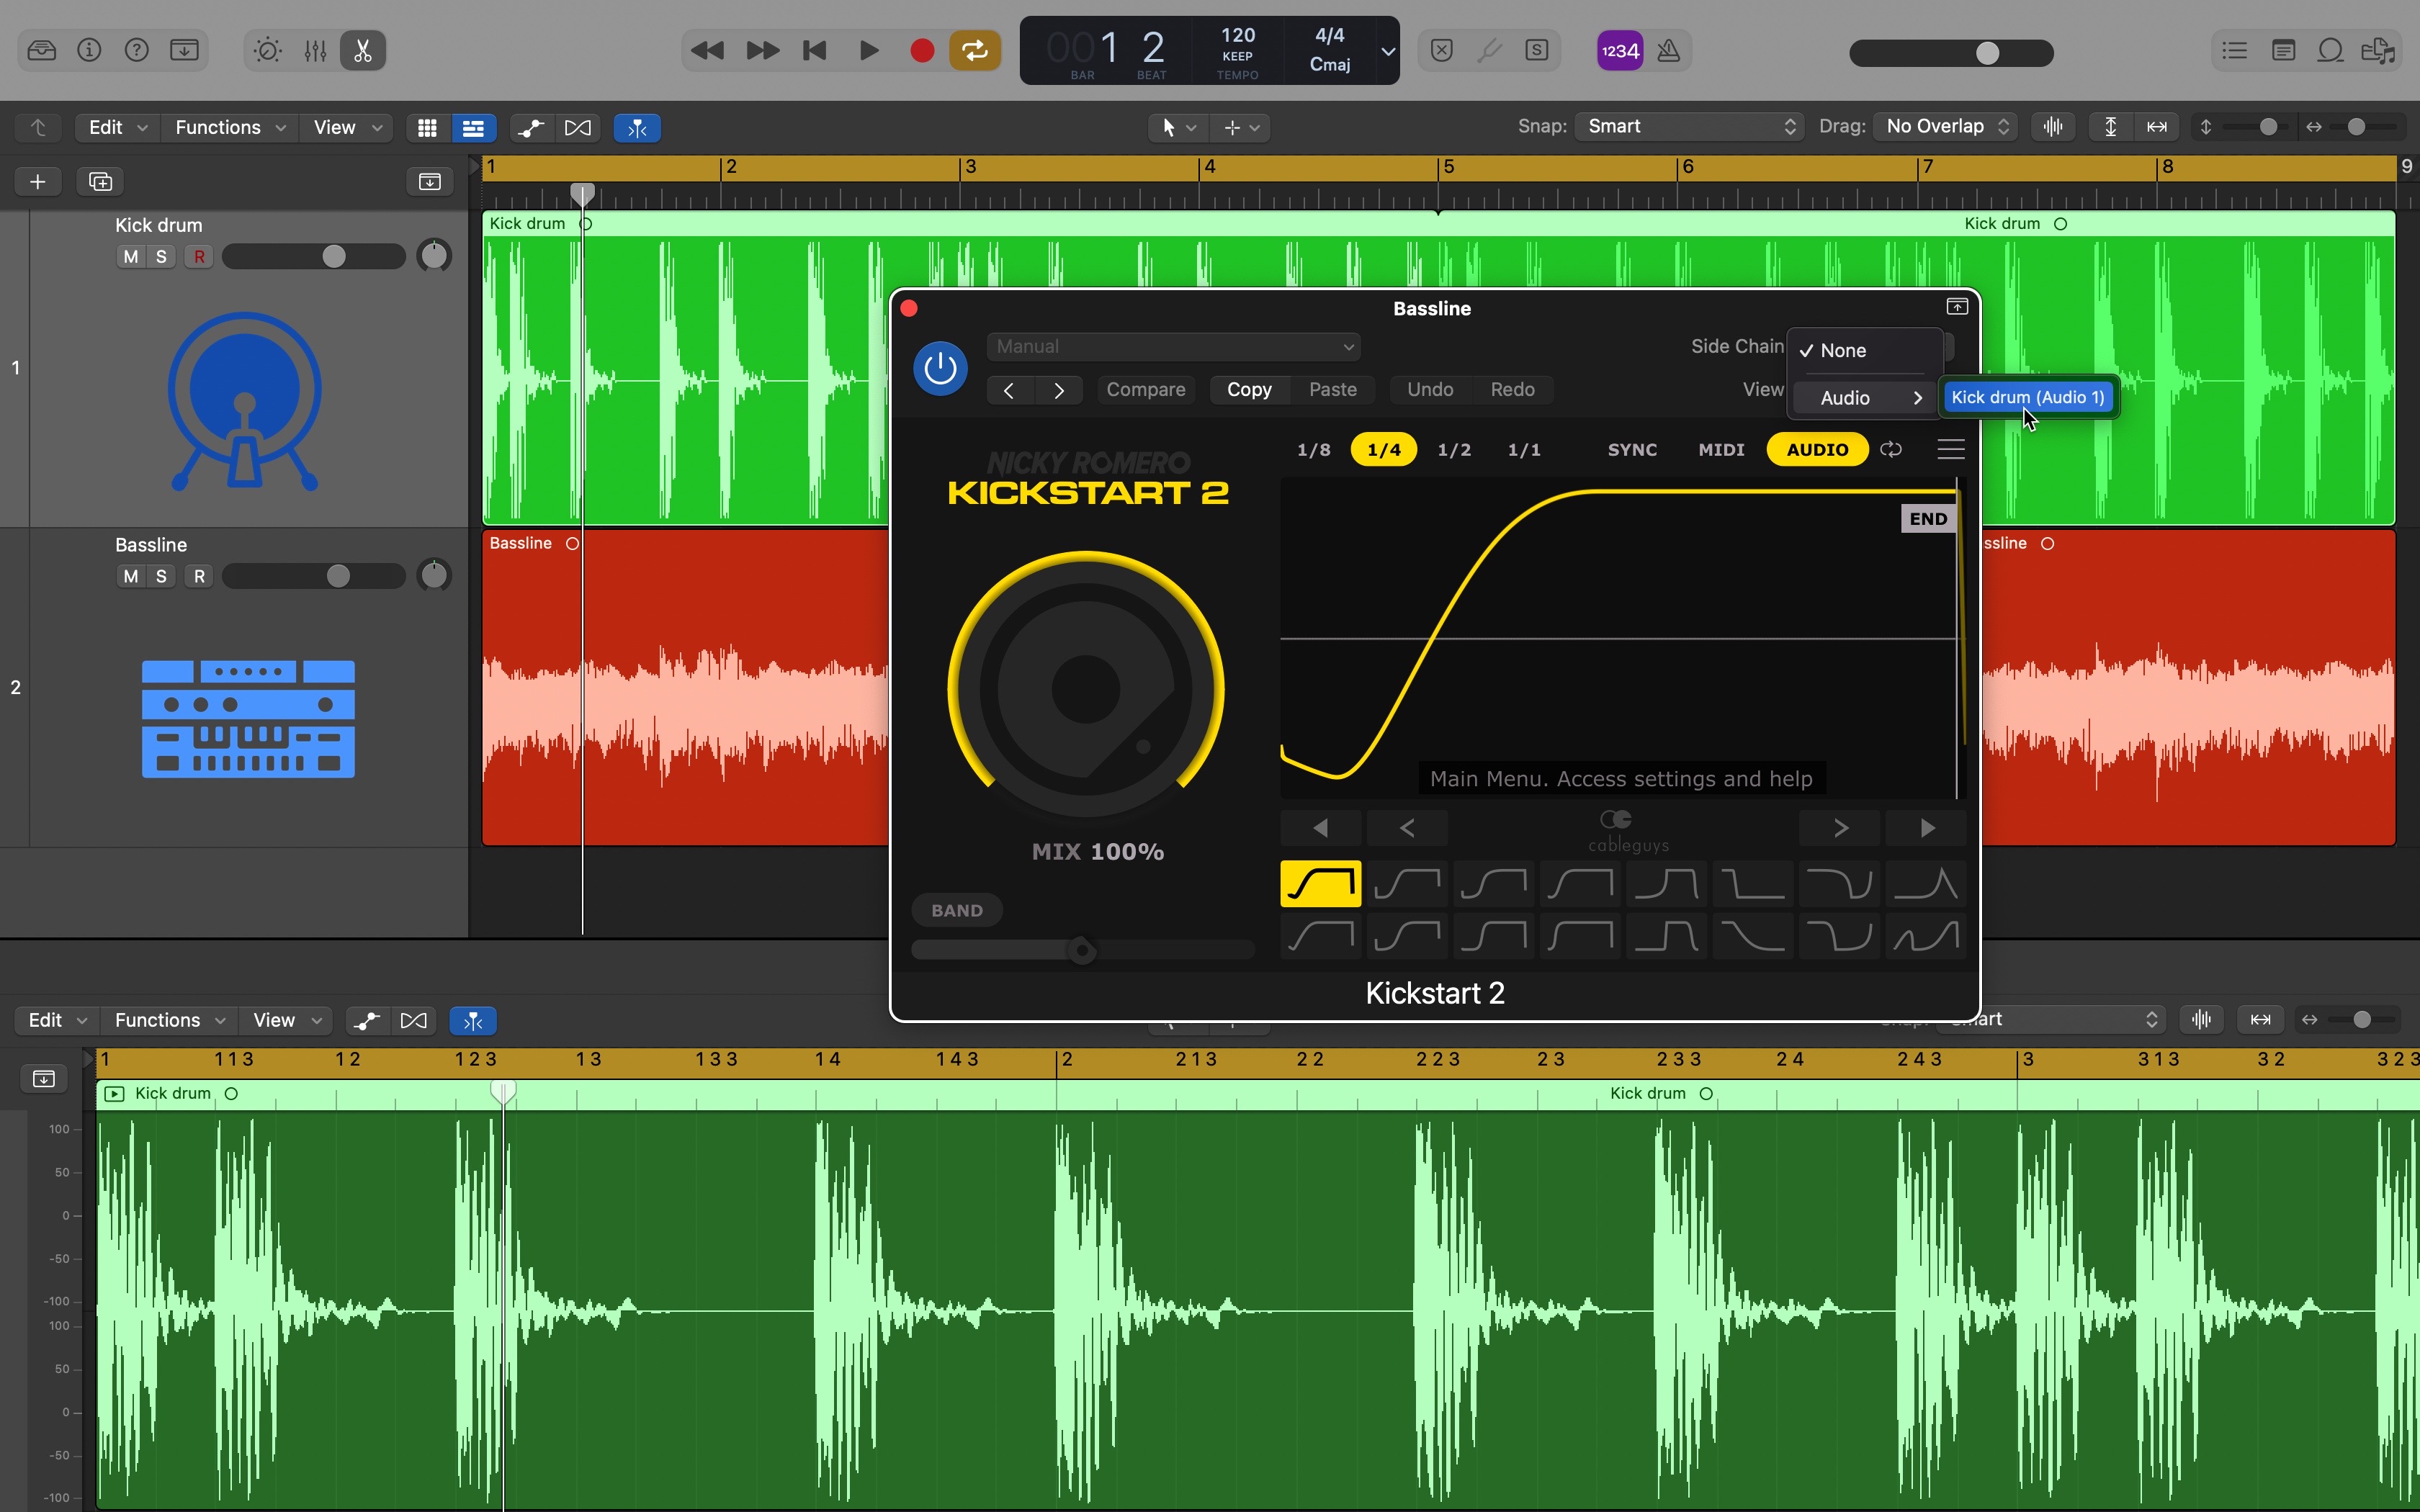The image size is (2420, 1512).
Task: Switch Kickstart trigger to SYNC
Action: [x=1632, y=450]
